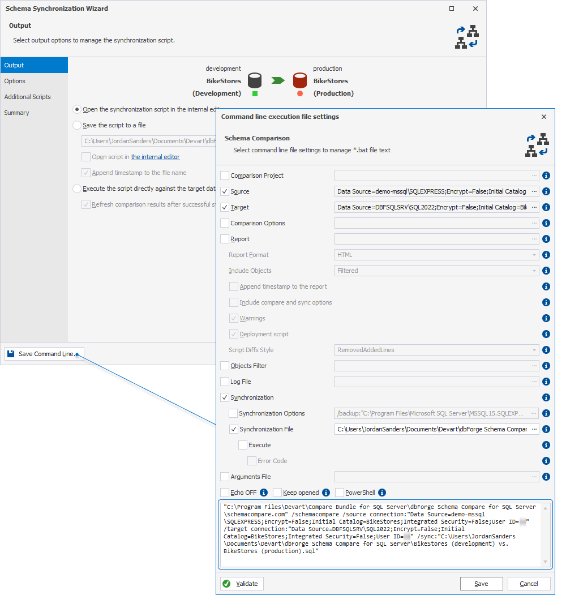This screenshot has width=566, height=595.
Task: Click info icon for Synchronization File
Action: tap(546, 429)
